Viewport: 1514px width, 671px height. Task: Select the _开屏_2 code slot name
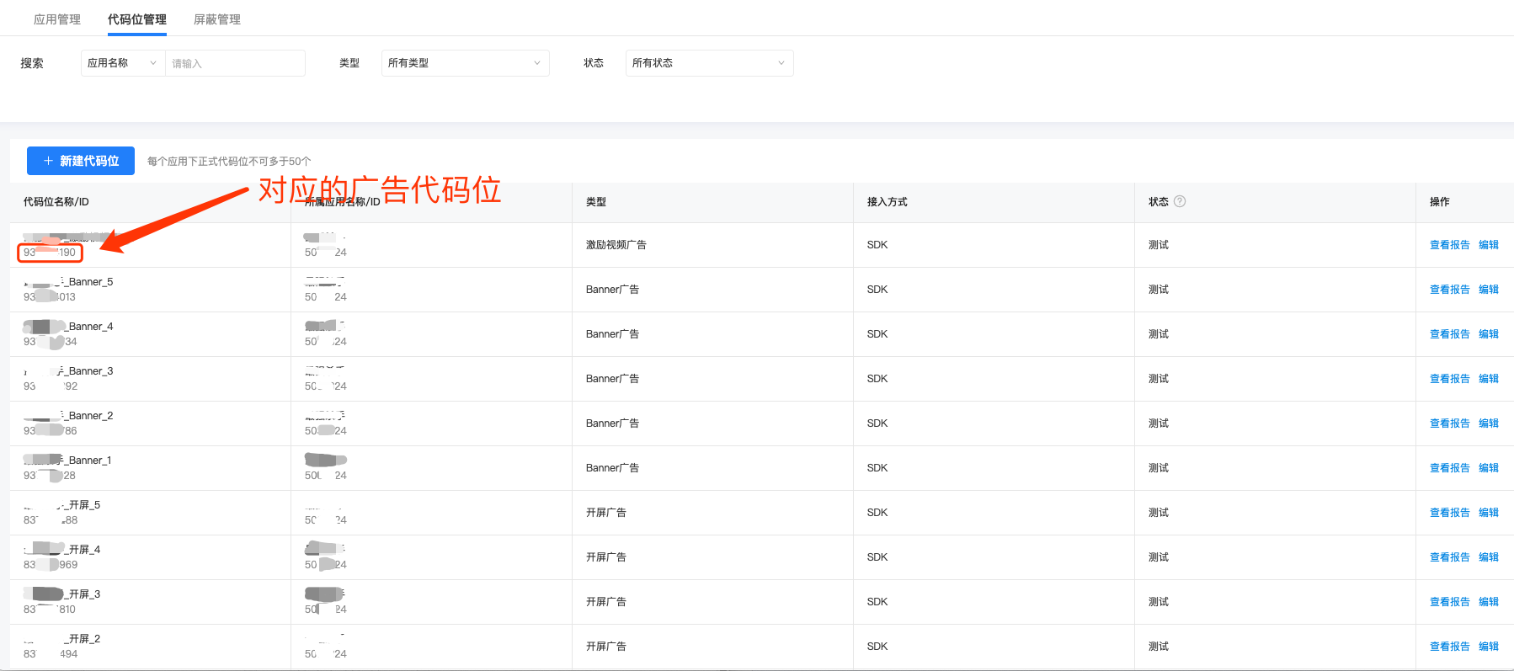tap(62, 639)
